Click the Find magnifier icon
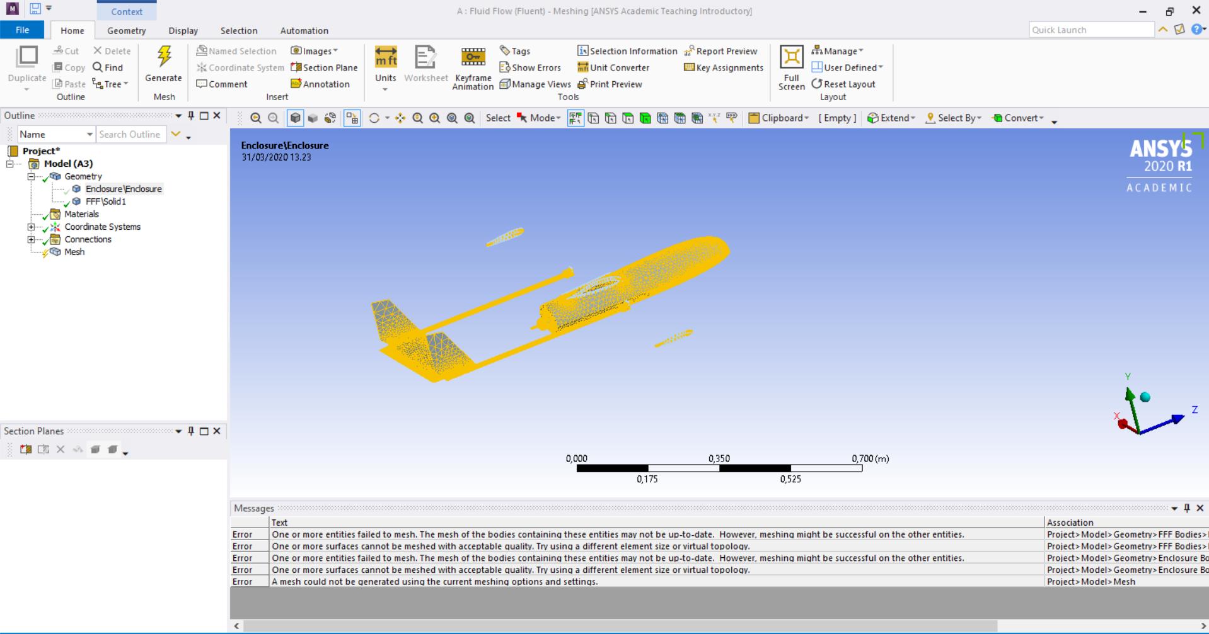The image size is (1209, 634). [x=98, y=67]
